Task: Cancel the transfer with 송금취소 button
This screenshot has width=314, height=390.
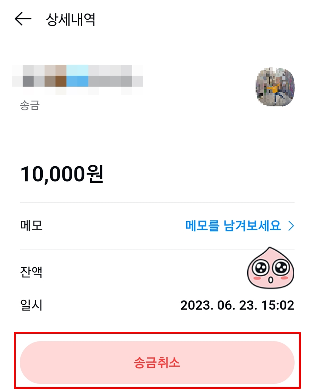Action: pos(157,362)
